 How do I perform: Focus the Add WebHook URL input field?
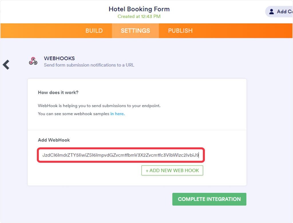121,155
